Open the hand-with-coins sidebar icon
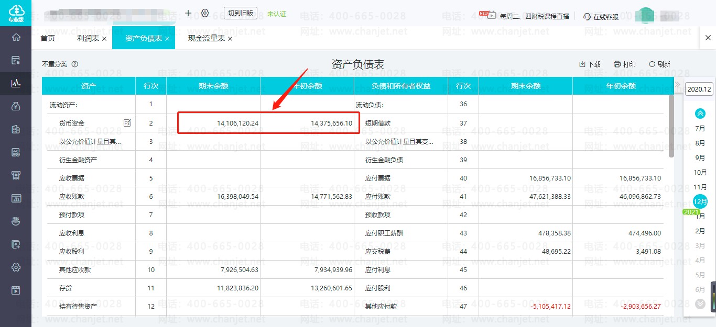 (16, 221)
